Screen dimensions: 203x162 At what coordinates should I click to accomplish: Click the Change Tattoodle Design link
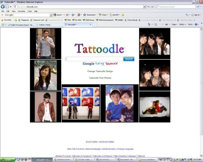pos(100,71)
